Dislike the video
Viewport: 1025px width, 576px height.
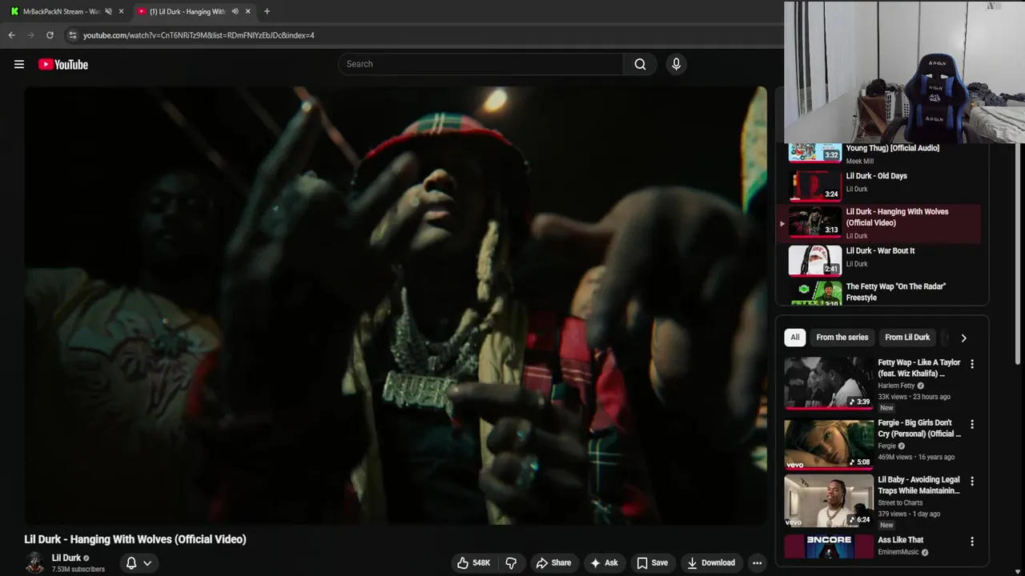point(511,563)
